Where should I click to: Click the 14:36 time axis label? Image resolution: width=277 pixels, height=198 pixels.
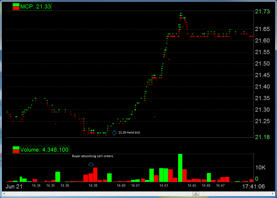click(65, 186)
